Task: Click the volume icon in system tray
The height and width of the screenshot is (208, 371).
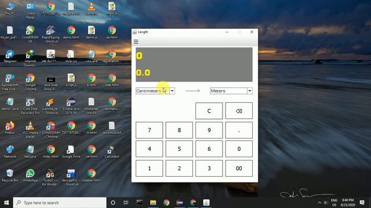Action: coord(326,203)
